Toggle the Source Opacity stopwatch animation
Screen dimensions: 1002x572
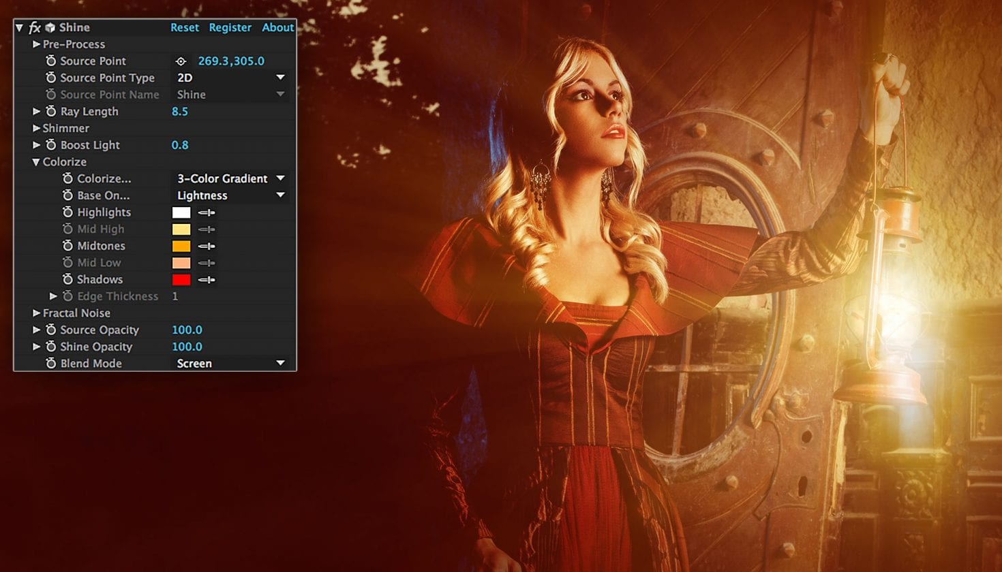50,330
